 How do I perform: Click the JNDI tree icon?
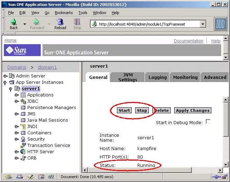click(23, 127)
